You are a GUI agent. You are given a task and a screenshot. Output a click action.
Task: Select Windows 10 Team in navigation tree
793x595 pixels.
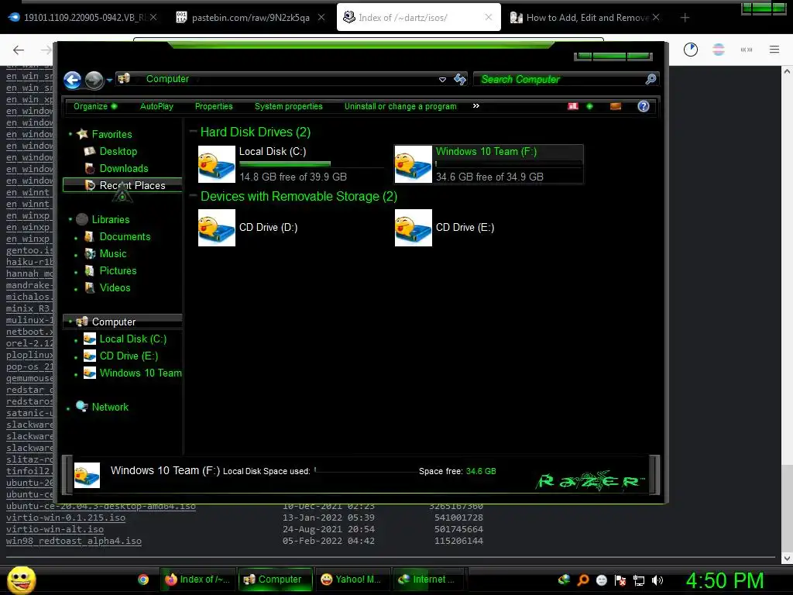pos(141,373)
